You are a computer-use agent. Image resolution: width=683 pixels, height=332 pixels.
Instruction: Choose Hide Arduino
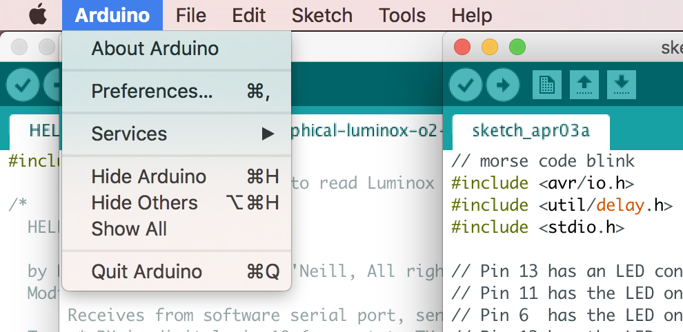pos(149,176)
